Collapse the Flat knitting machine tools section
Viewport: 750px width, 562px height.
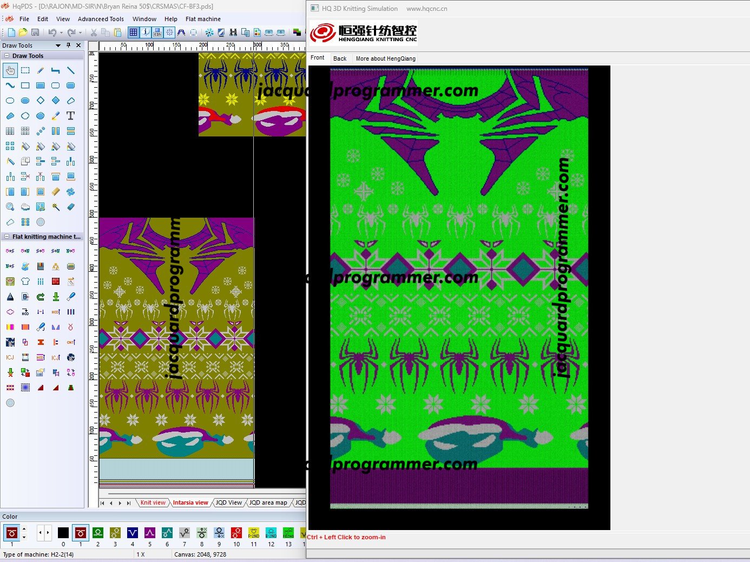point(6,237)
